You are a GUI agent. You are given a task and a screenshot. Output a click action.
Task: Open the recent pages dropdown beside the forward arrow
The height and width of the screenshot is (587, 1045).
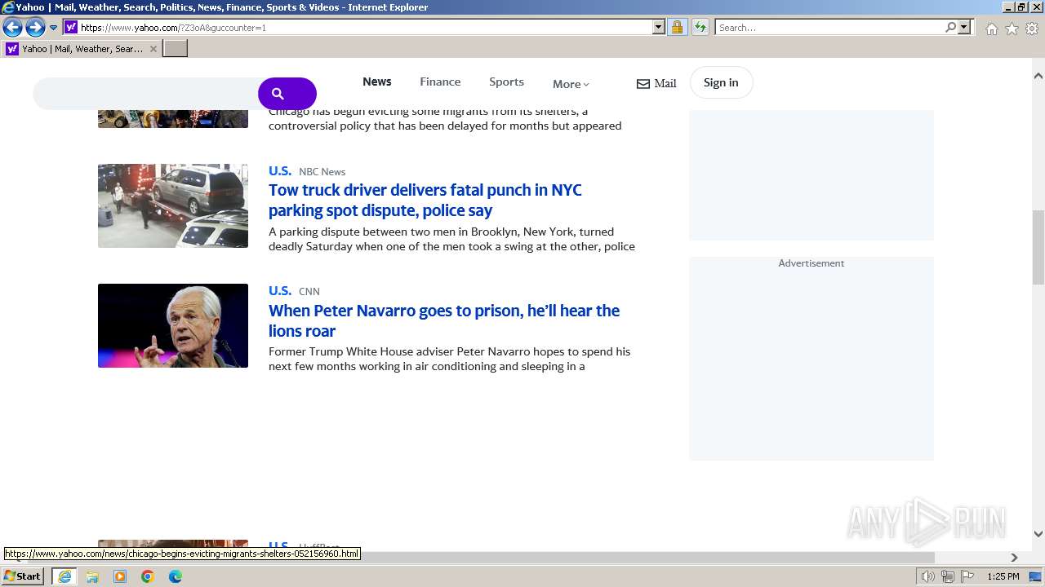point(54,28)
